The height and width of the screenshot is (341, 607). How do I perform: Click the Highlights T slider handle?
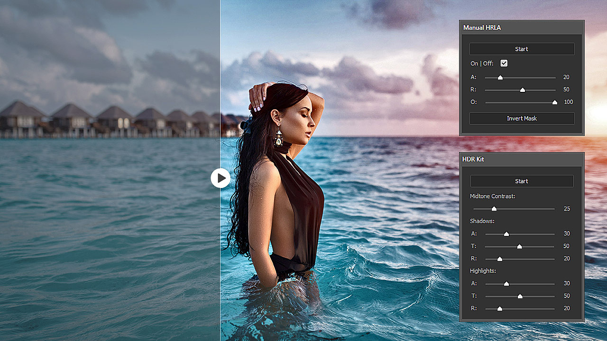click(x=519, y=296)
